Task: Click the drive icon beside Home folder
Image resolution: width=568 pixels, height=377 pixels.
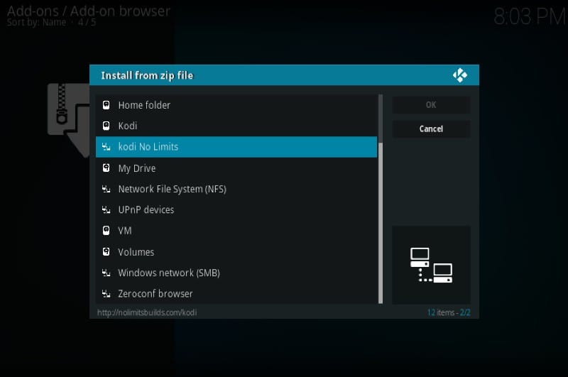Action: pyautogui.click(x=106, y=105)
